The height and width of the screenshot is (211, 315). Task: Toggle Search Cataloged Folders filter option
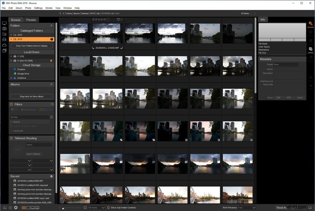[11, 126]
